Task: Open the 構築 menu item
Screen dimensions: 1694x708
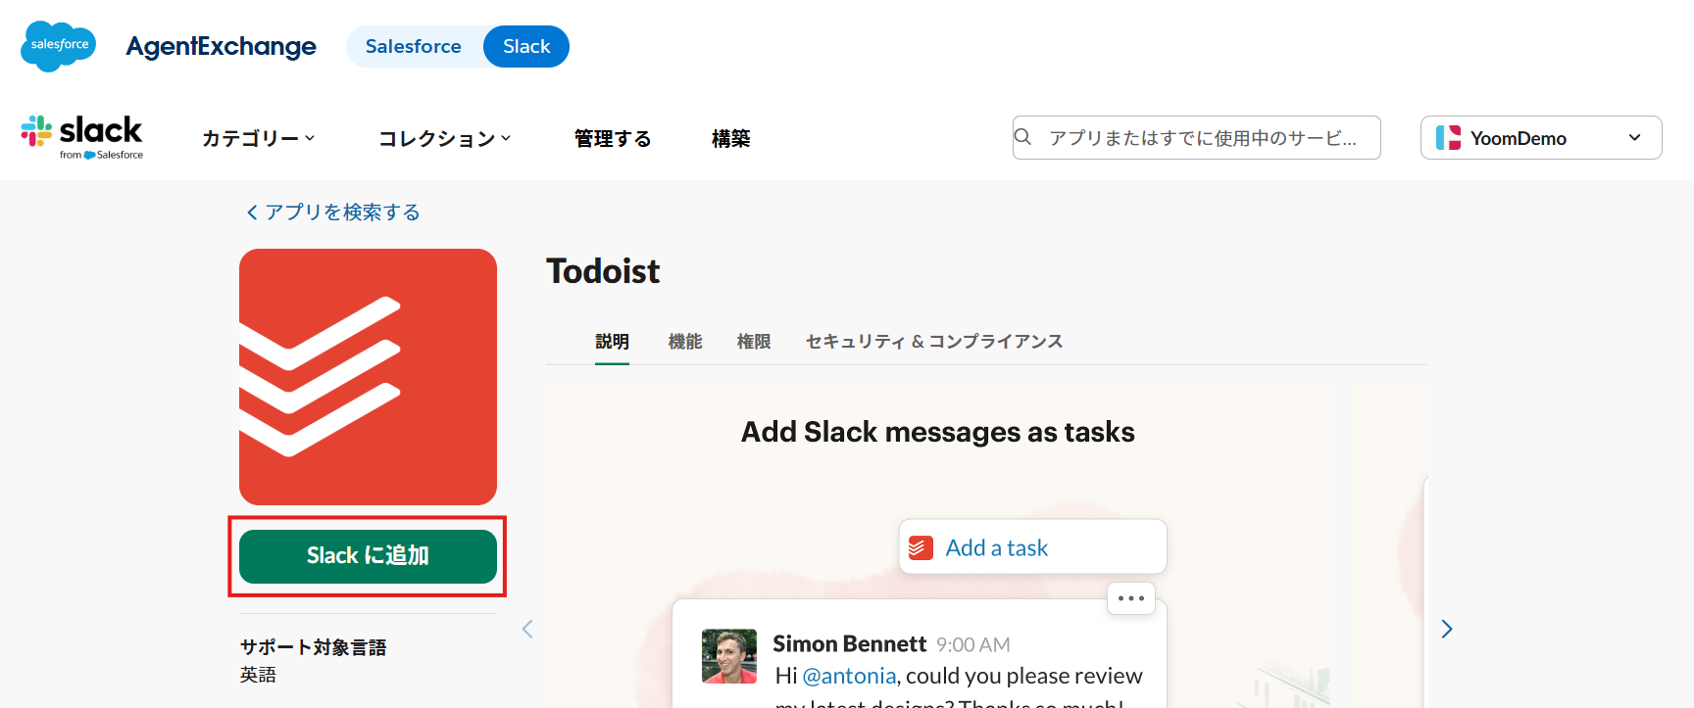Action: coord(730,138)
